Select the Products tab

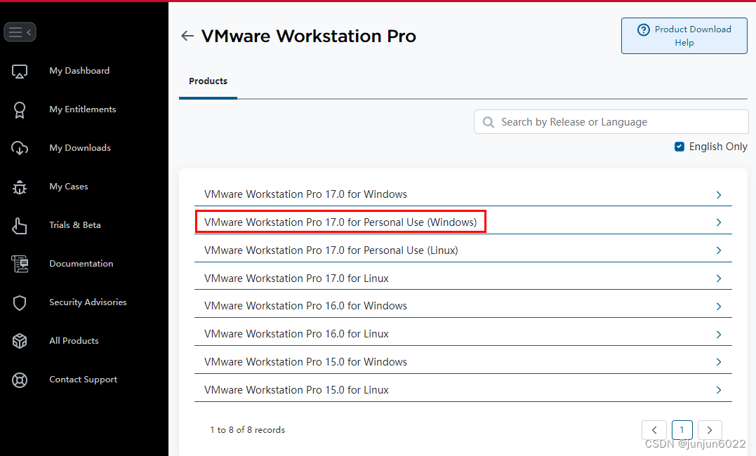pos(208,81)
